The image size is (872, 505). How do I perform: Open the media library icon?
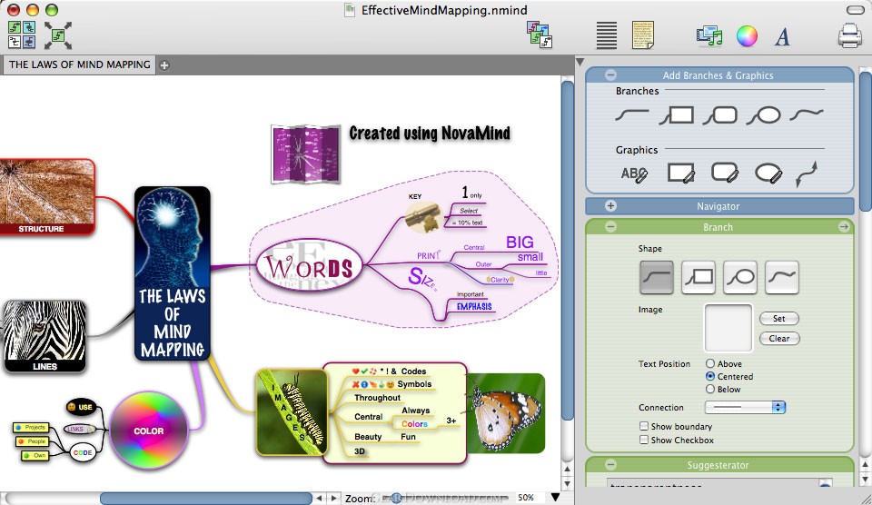click(709, 35)
